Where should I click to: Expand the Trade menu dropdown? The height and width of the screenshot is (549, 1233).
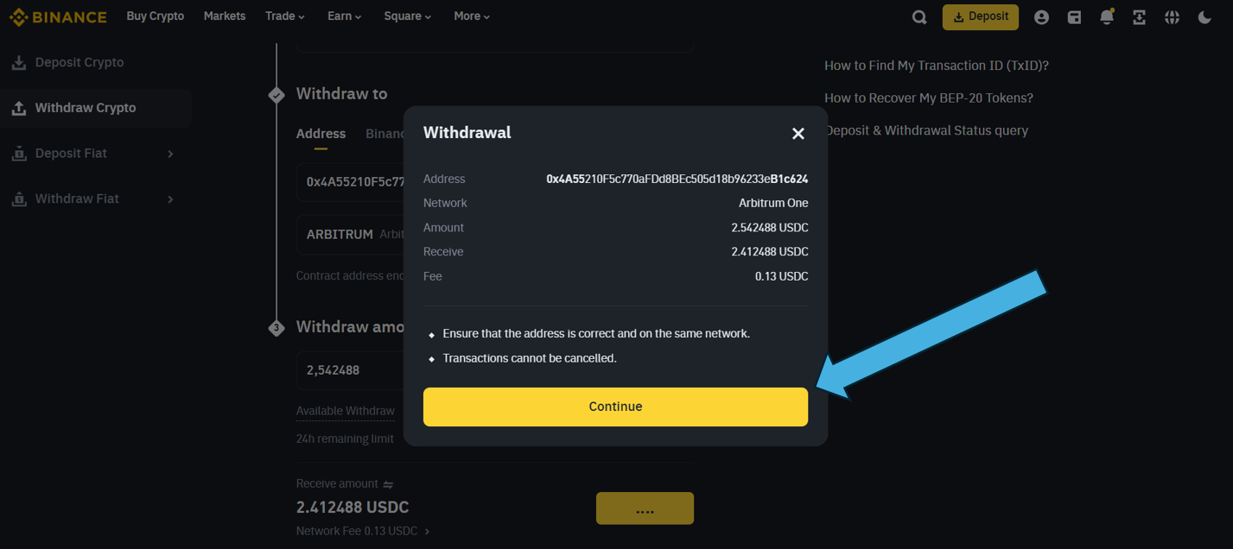click(284, 16)
